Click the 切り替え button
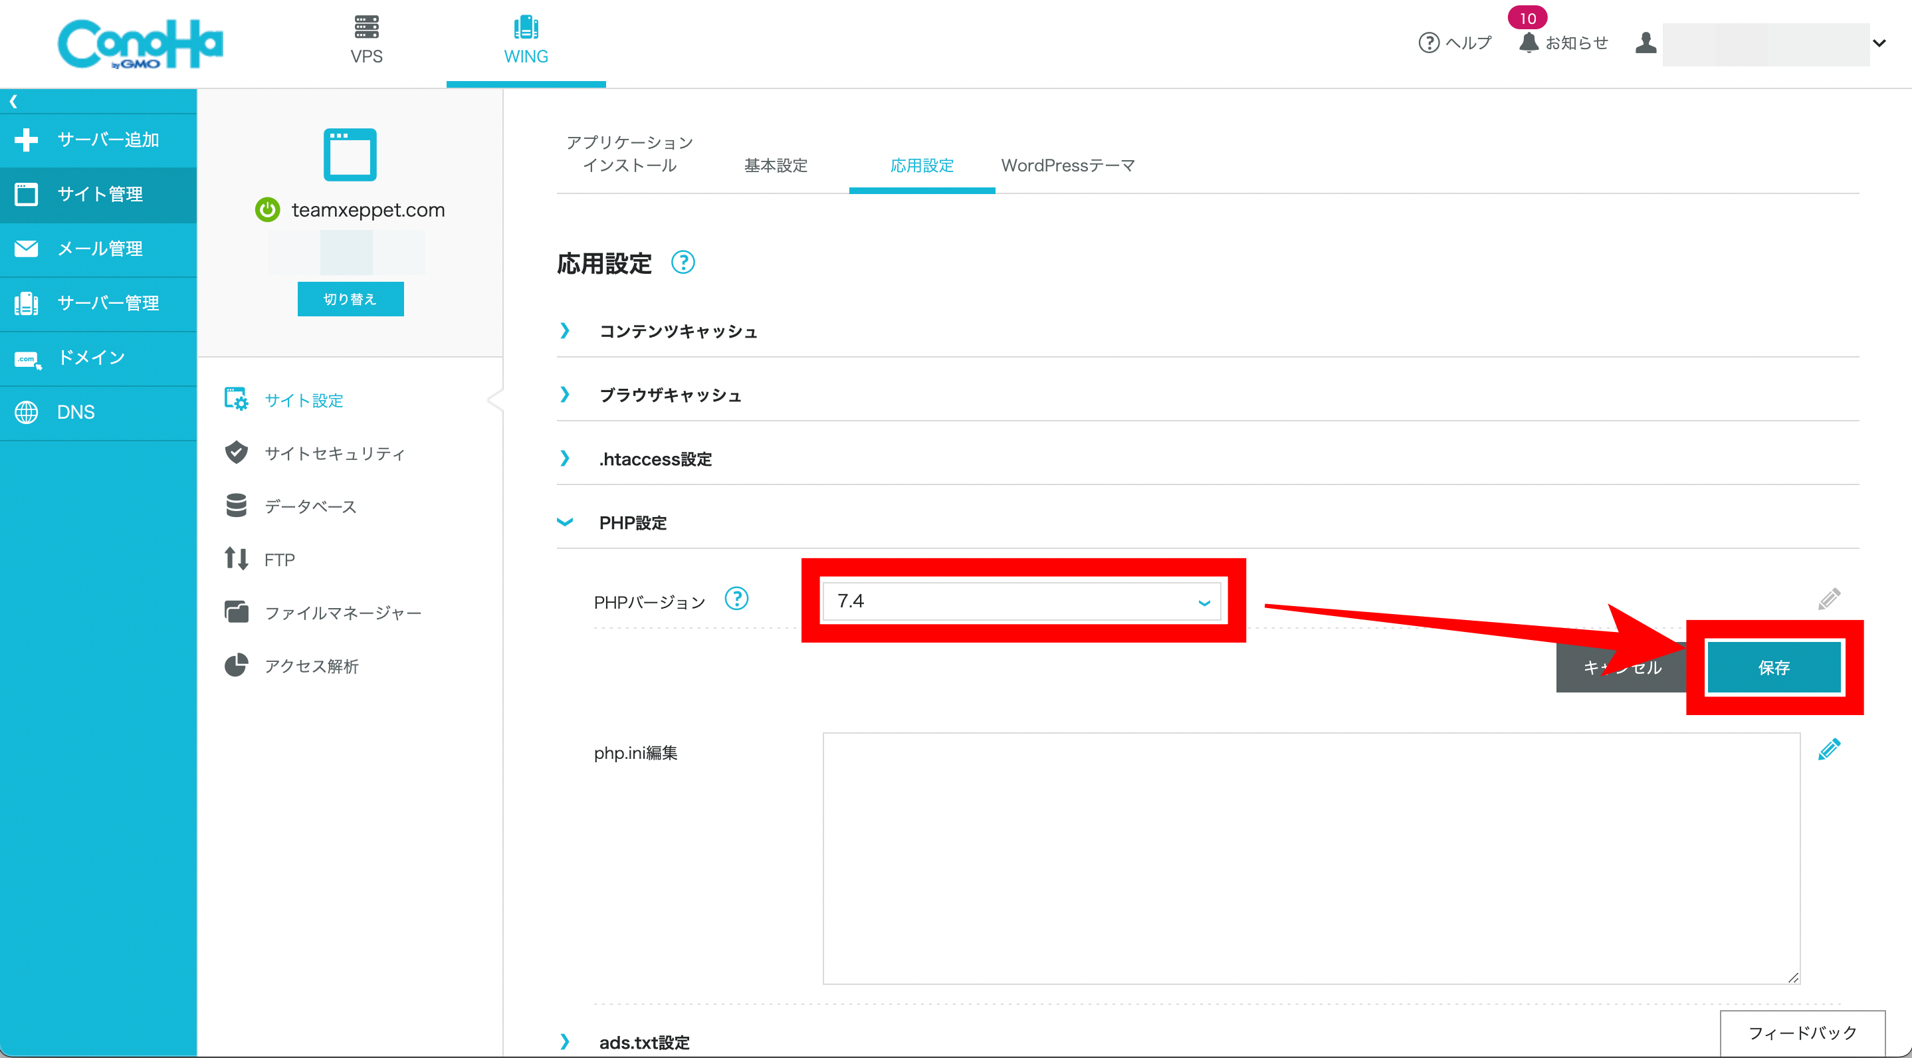The image size is (1912, 1058). 350,298
